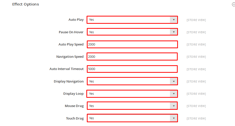Image resolution: width=235 pixels, height=126 pixels.
Task: Click the Store View label beside Auto Play
Action: (x=196, y=20)
